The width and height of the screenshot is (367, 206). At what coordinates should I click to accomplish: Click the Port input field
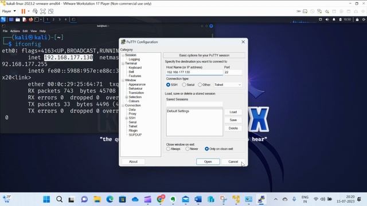tap(233, 73)
